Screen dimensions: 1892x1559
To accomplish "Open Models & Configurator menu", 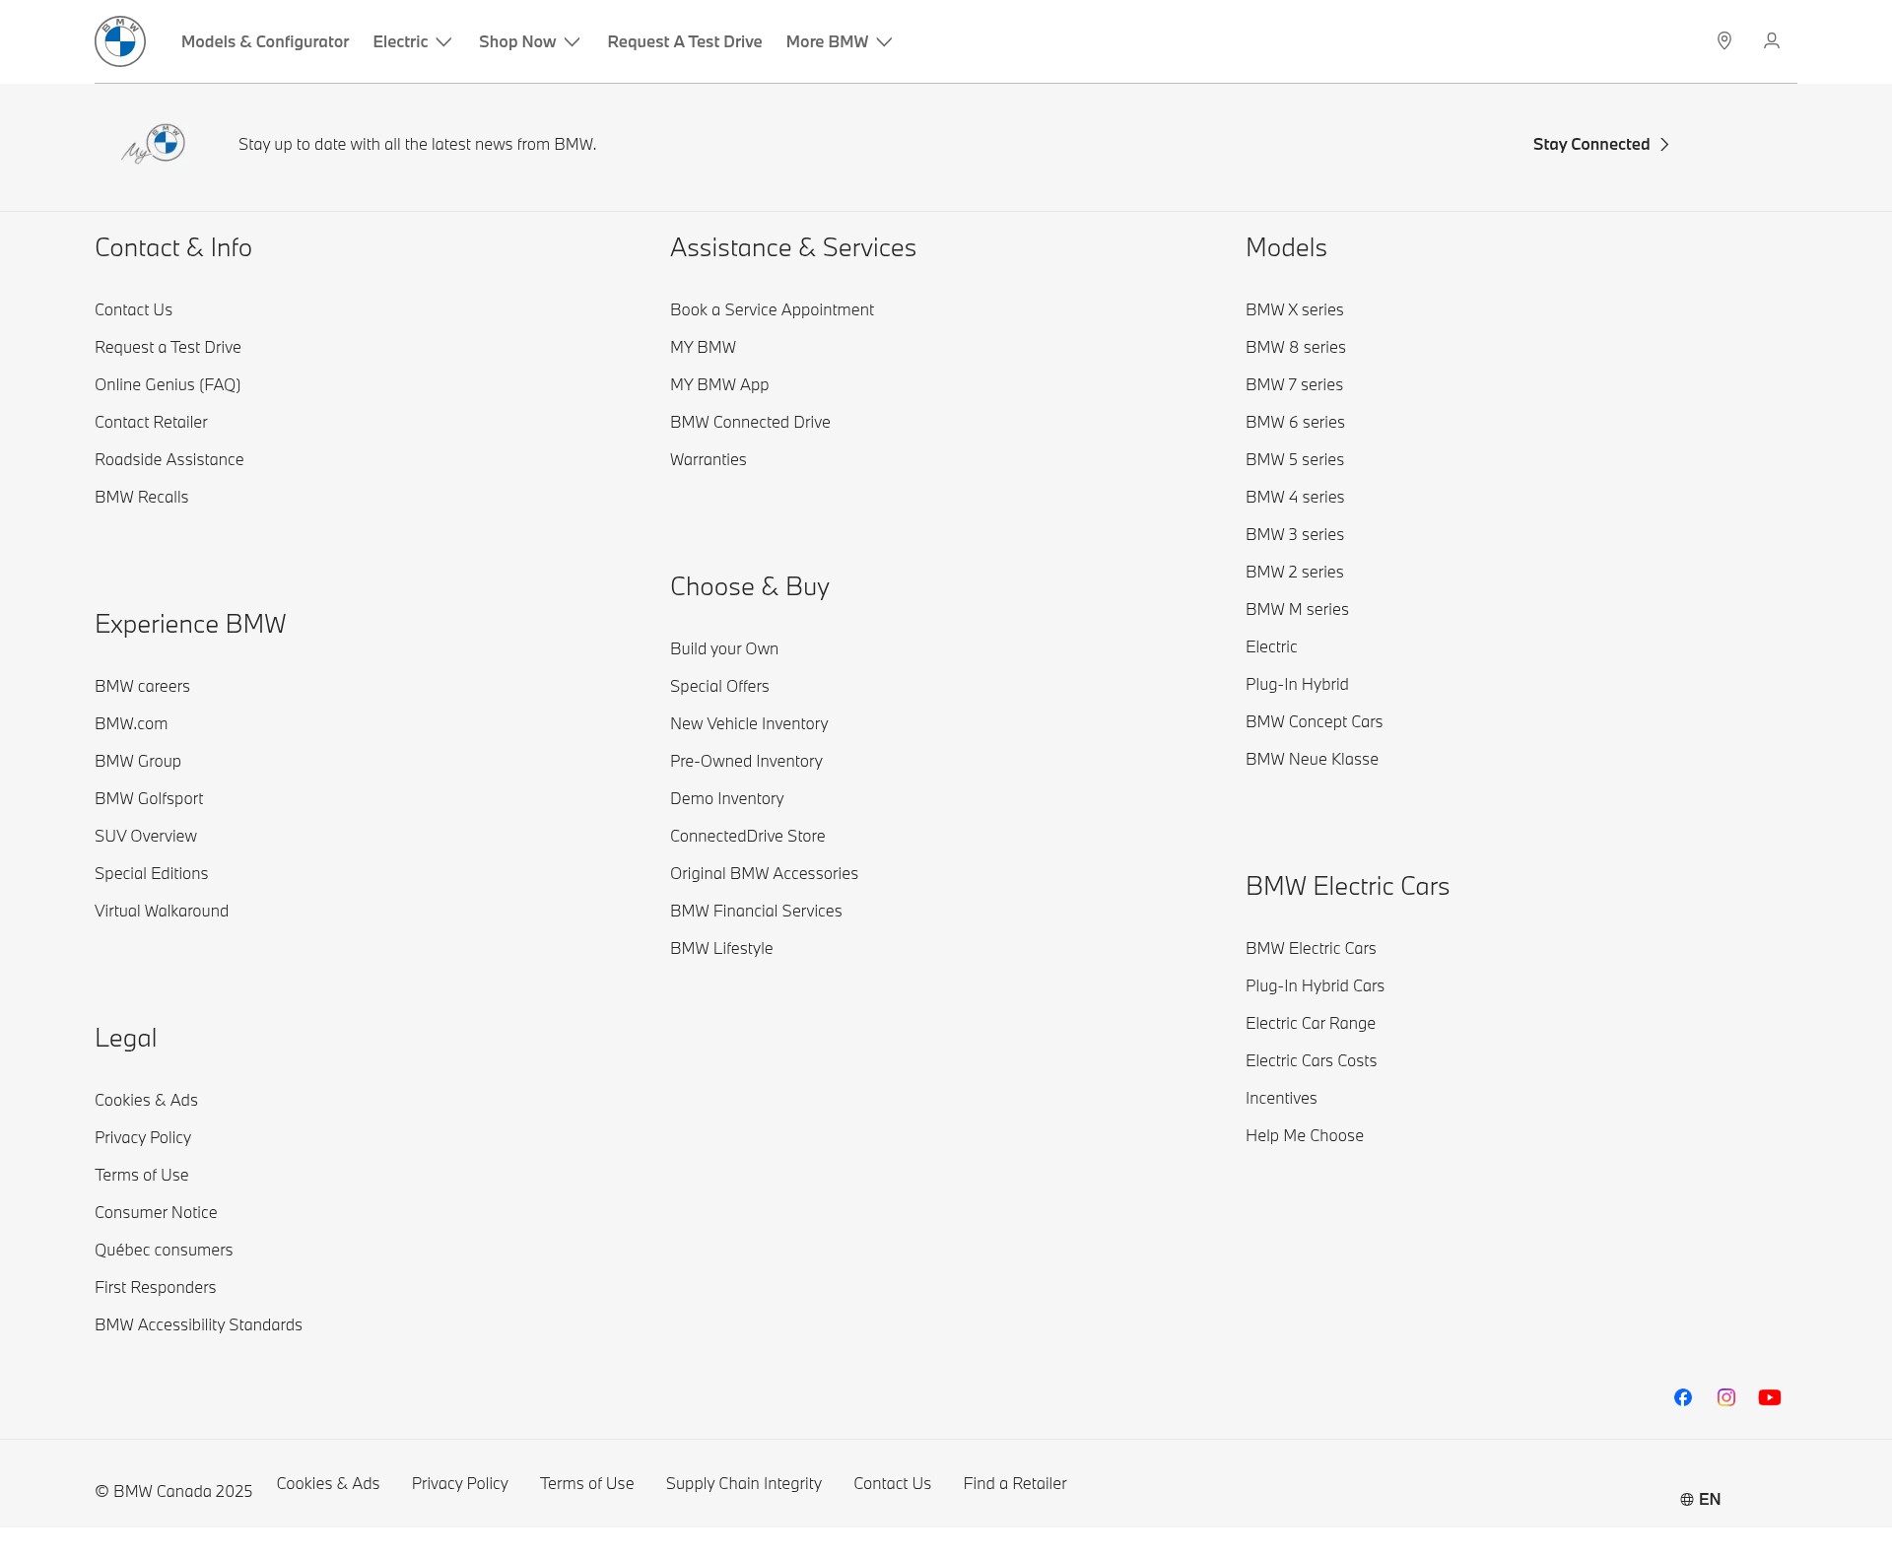I will (x=265, y=41).
